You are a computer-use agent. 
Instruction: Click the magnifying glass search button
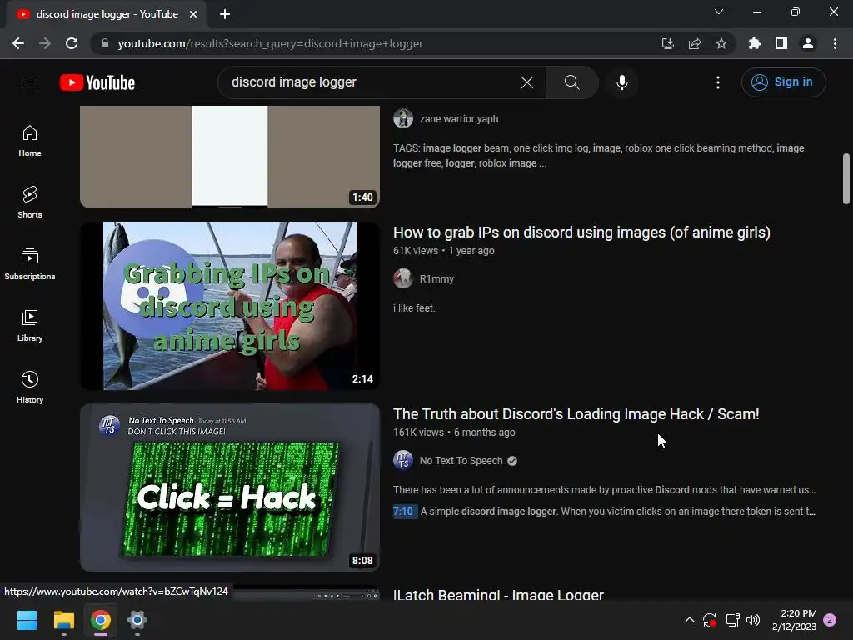(x=571, y=82)
